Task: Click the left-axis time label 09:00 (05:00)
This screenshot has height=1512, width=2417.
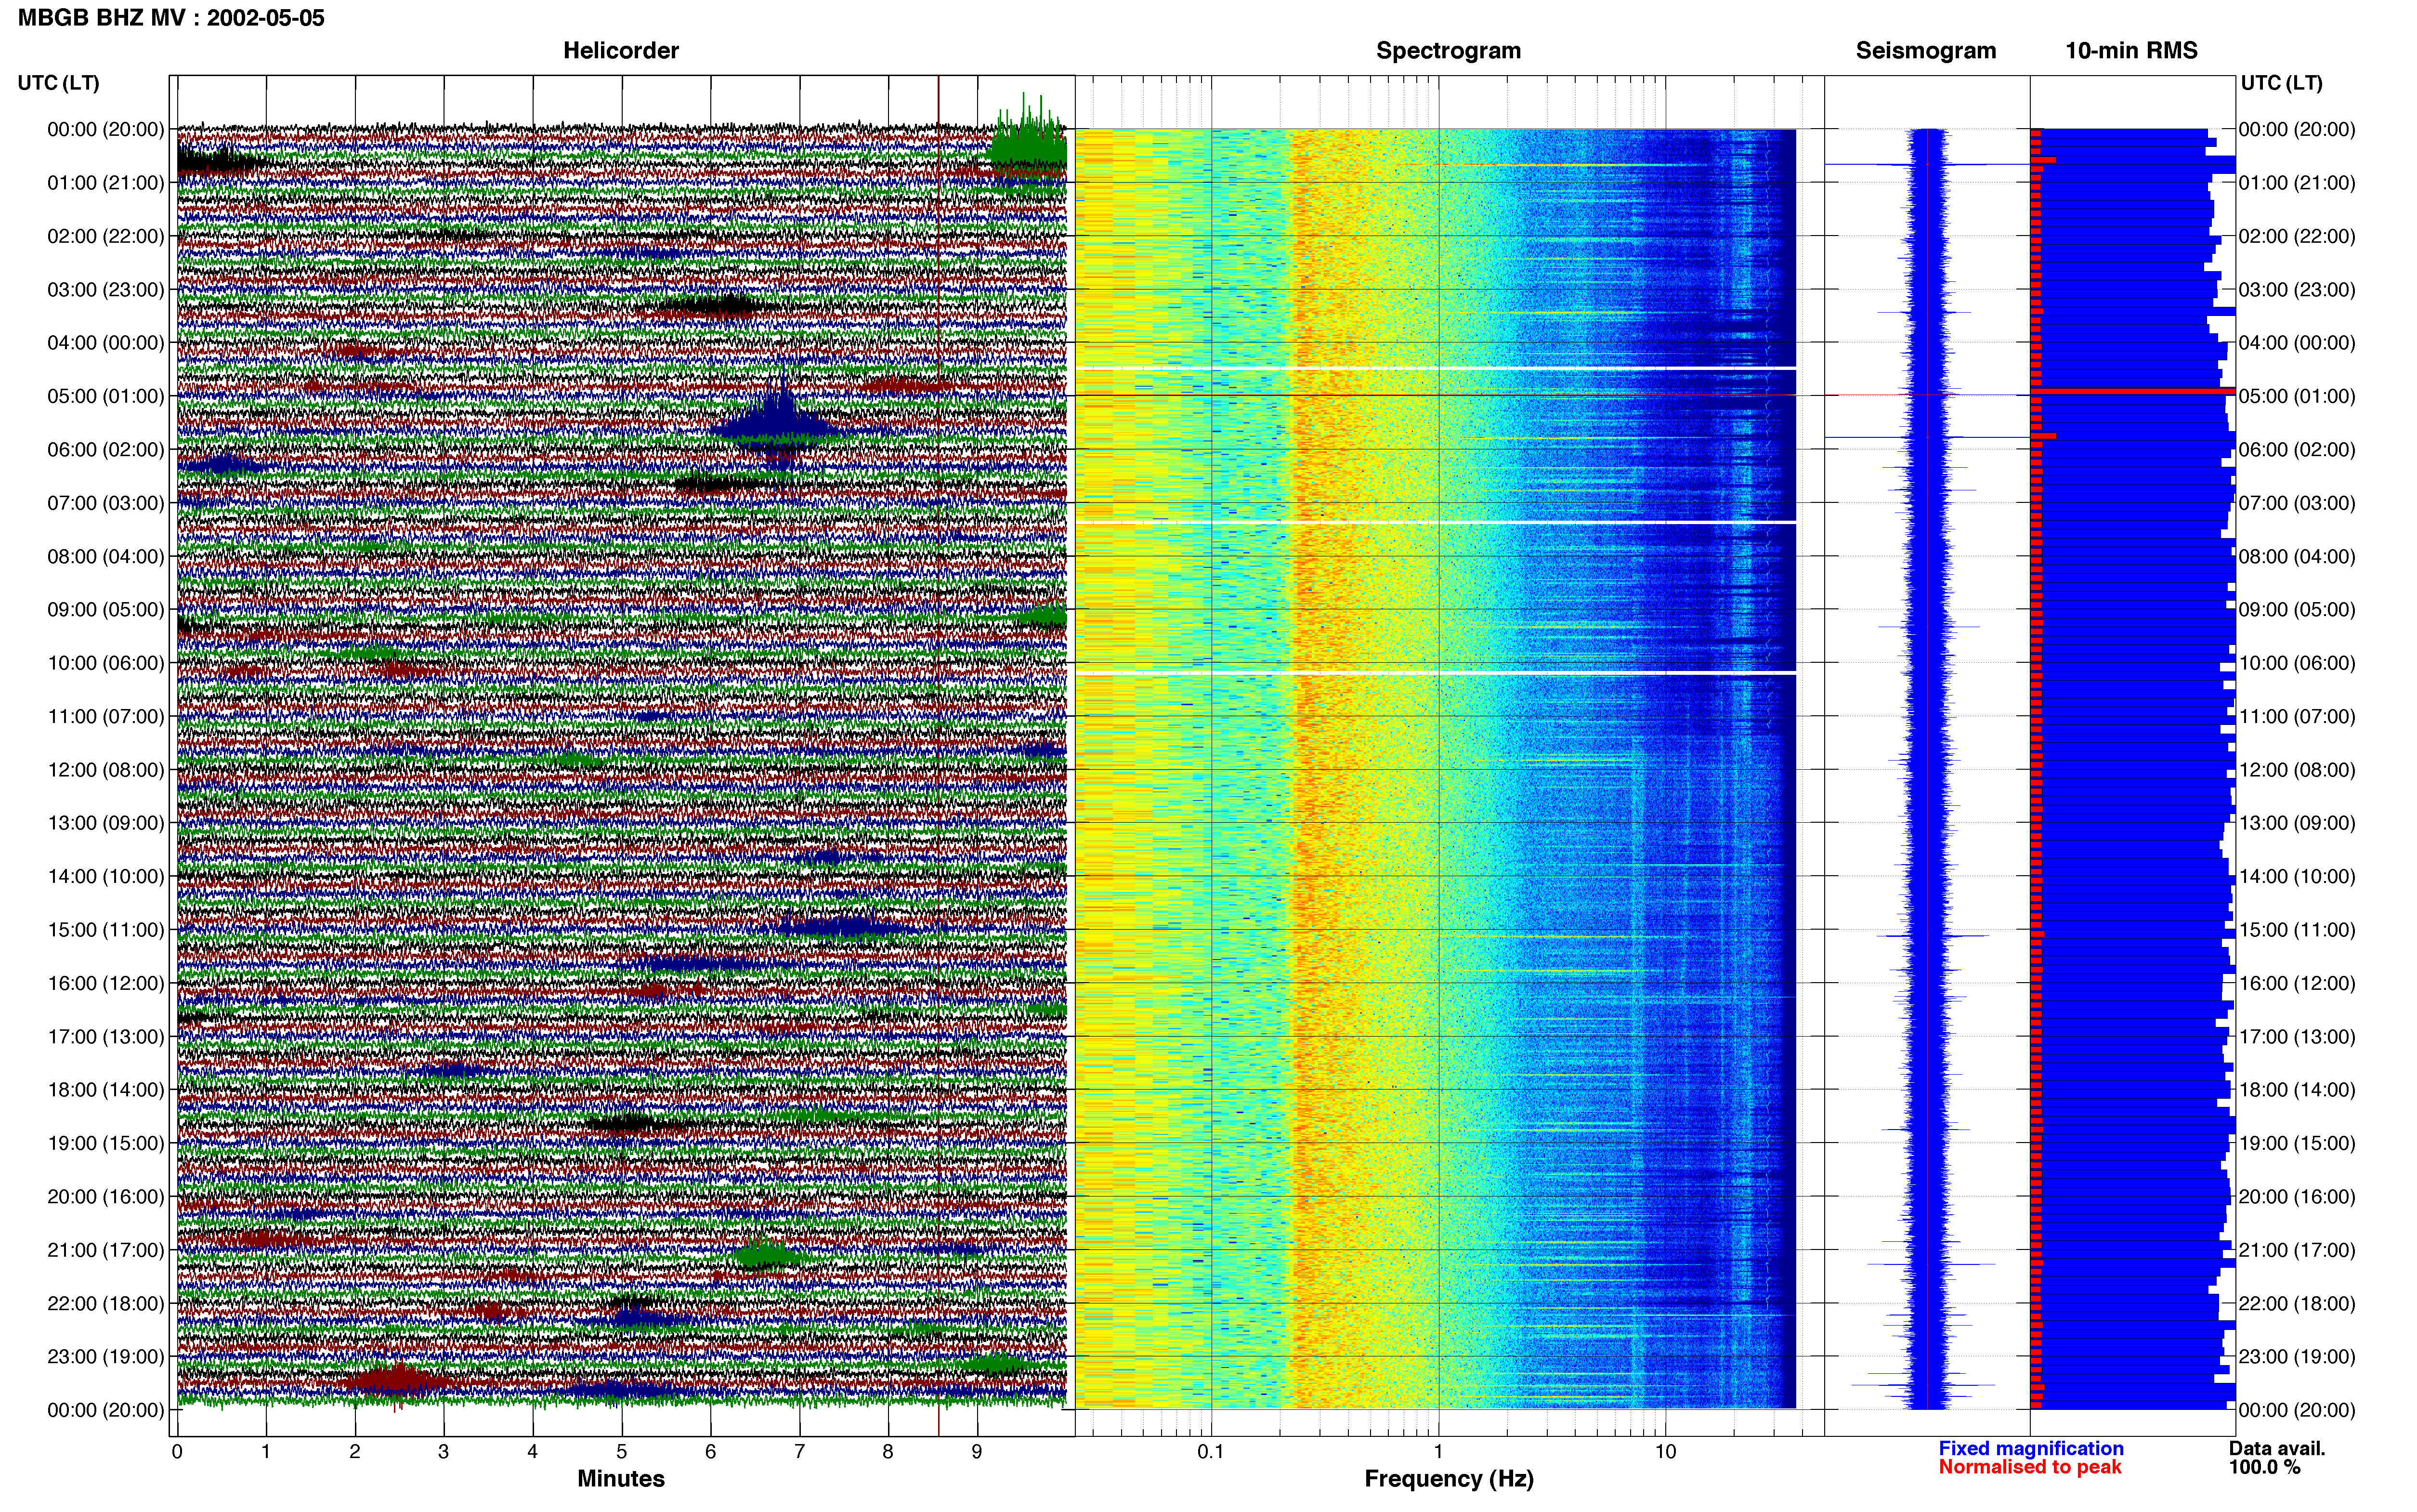Action: click(106, 610)
